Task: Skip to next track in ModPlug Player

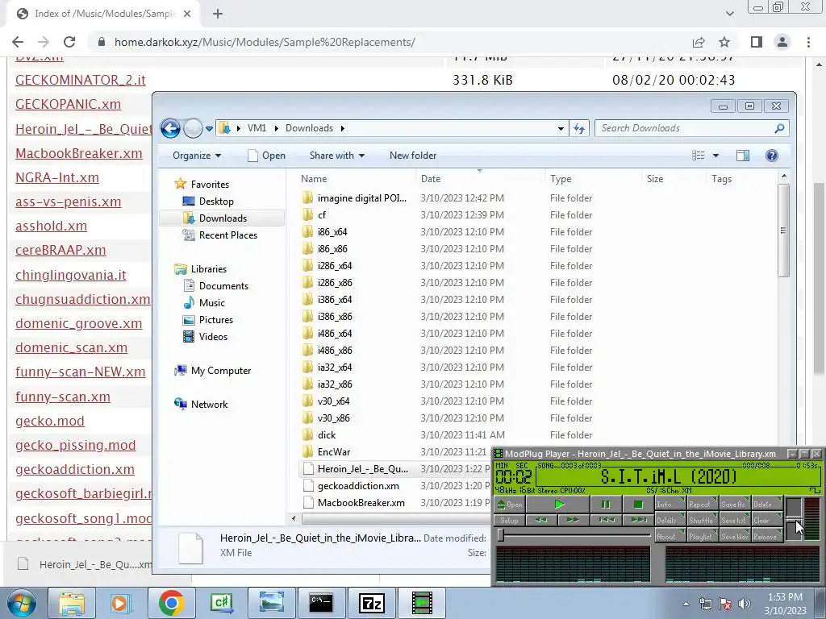Action: [x=637, y=520]
